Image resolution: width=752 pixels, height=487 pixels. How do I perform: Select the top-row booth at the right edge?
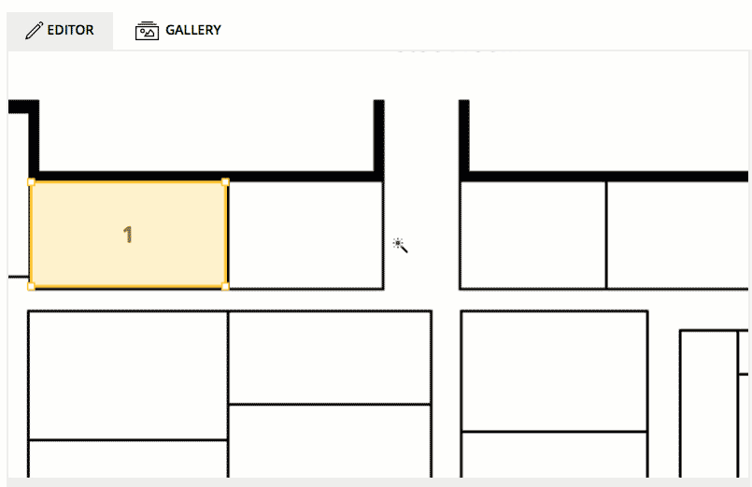(x=677, y=235)
